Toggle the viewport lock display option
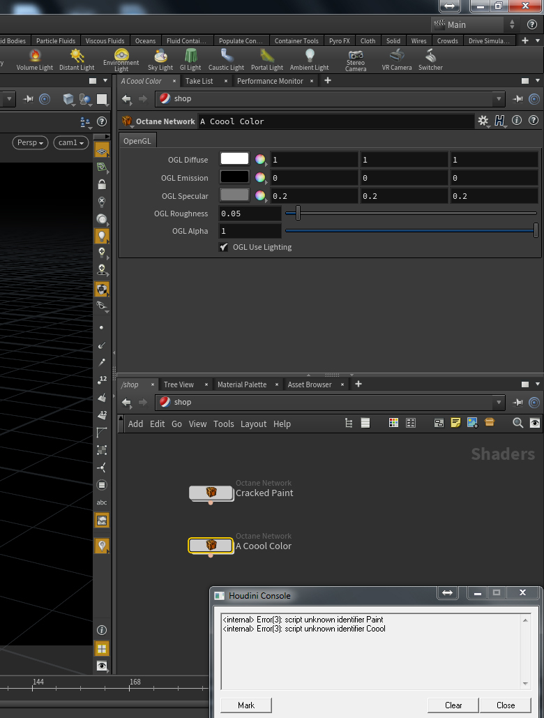The height and width of the screenshot is (718, 544). [x=102, y=185]
